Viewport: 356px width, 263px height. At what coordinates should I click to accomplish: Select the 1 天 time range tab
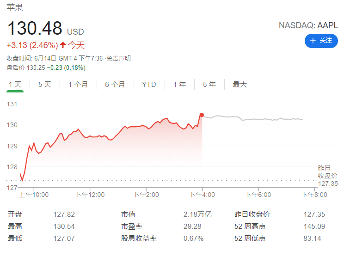[15, 85]
